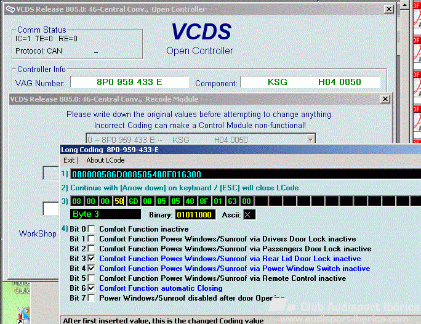Click the Byte 3 indicator label
421x324 pixels.
[x=105, y=214]
